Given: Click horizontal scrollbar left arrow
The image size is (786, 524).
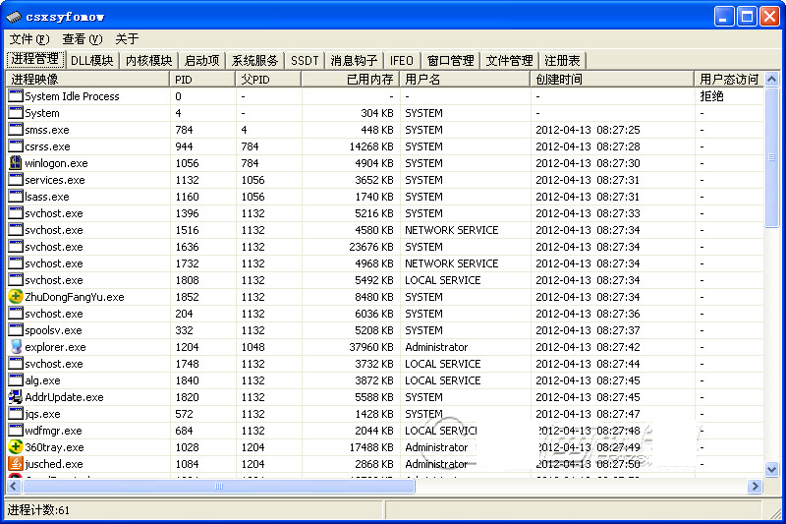Looking at the screenshot, I should point(13,486).
